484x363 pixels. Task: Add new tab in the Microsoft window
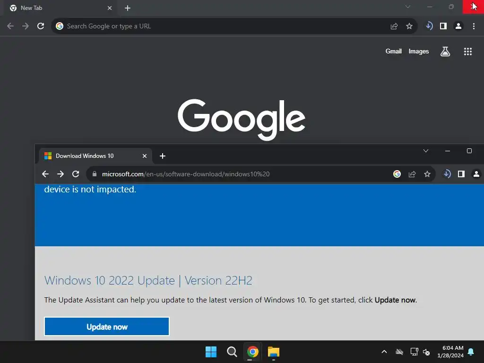tap(163, 156)
